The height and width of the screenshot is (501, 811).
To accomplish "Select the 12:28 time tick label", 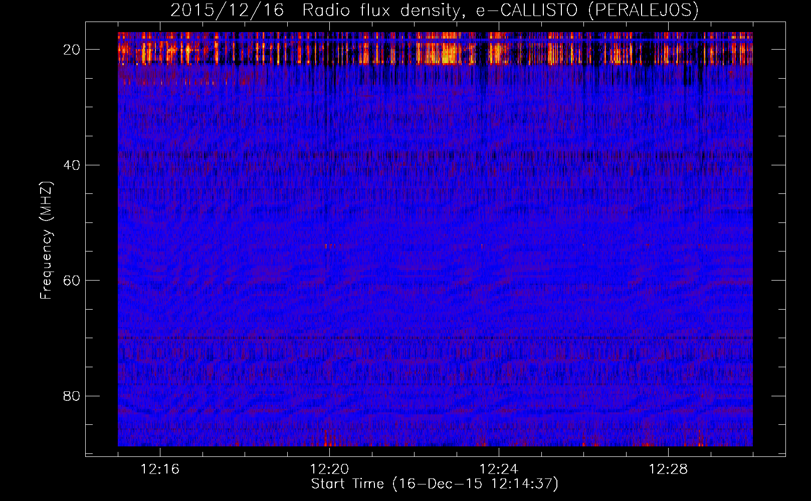I will [x=668, y=469].
